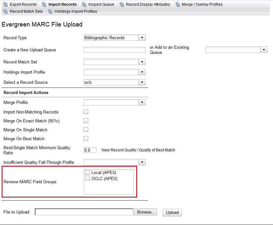Click the Browse button
This screenshot has width=273, height=225.
[145, 212]
